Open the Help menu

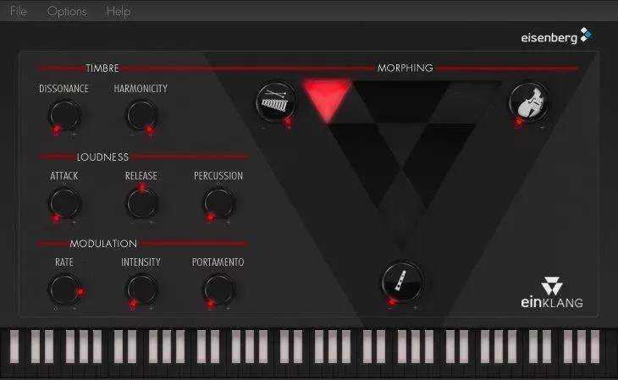click(119, 12)
